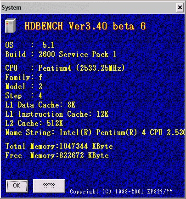Image resolution: width=186 pixels, height=199 pixels.
Task: Click the CPU Pentium4 (2533.25MHz) line
Action: click(x=65, y=68)
